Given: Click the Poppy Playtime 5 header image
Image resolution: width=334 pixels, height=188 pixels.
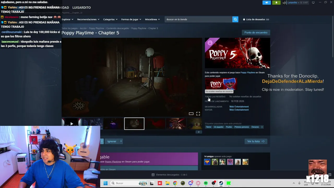Looking at the screenshot, I should 237,53.
